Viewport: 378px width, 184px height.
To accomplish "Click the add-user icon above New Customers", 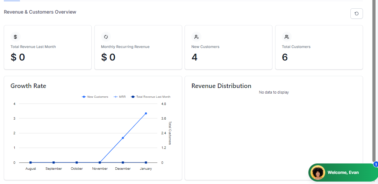I will point(196,37).
